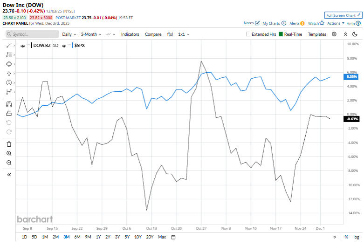The width and height of the screenshot is (364, 245).
Task: Click the Alerts exclamation icon
Action: tap(302, 23)
